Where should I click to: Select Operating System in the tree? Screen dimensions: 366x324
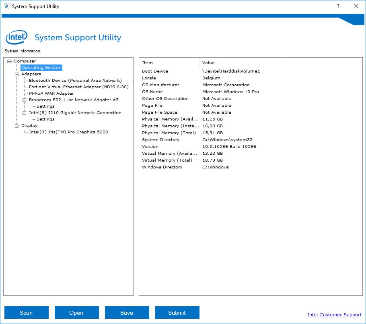(x=41, y=68)
